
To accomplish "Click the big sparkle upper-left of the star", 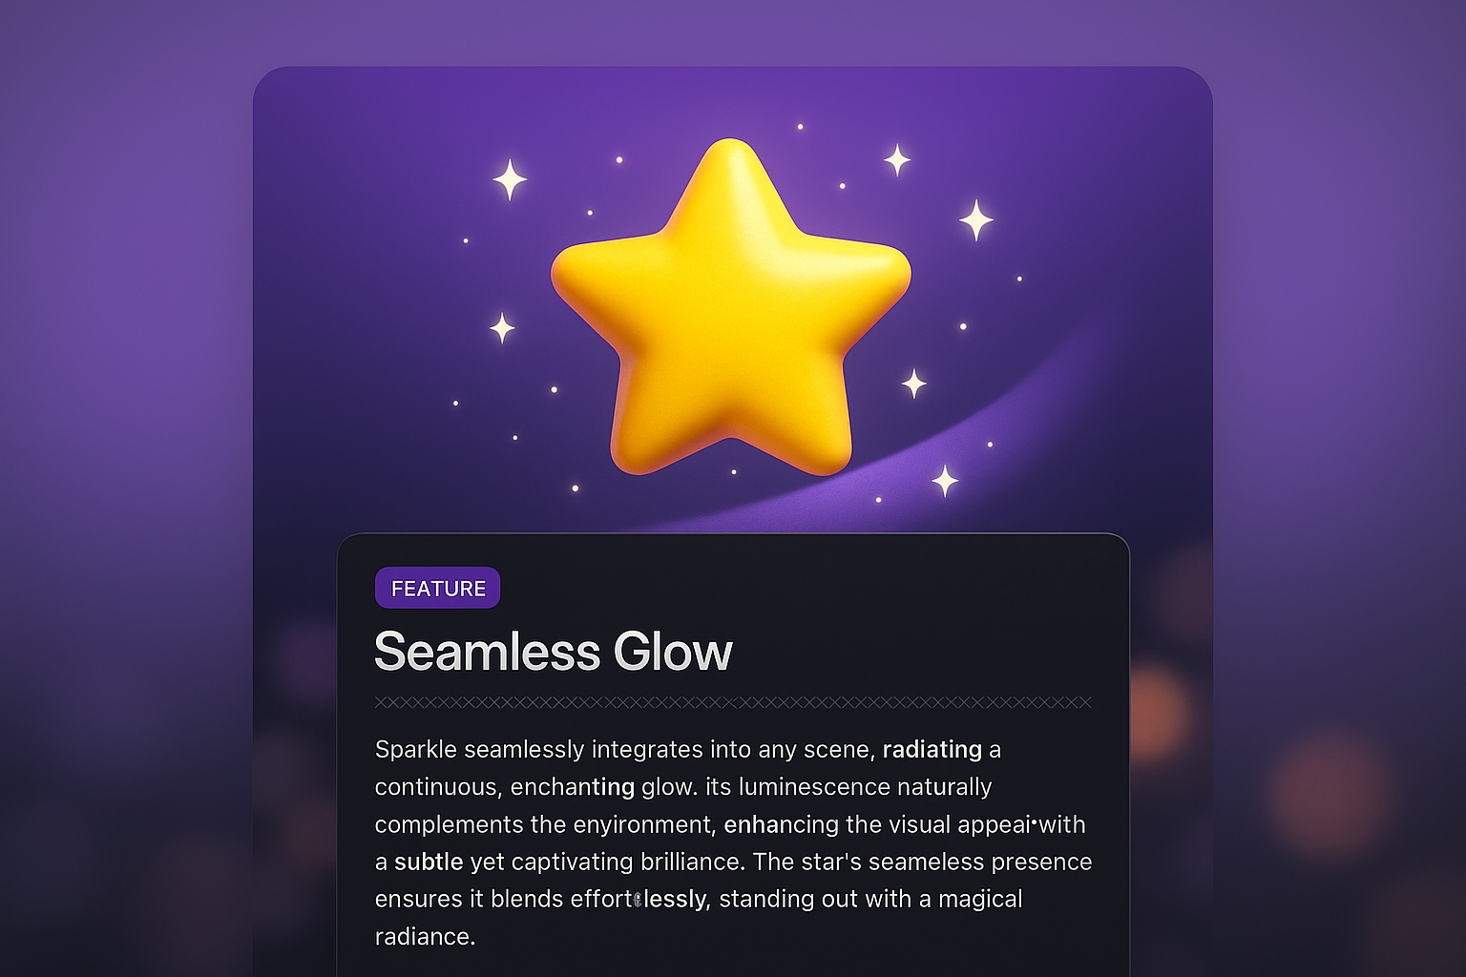I will coord(510,179).
